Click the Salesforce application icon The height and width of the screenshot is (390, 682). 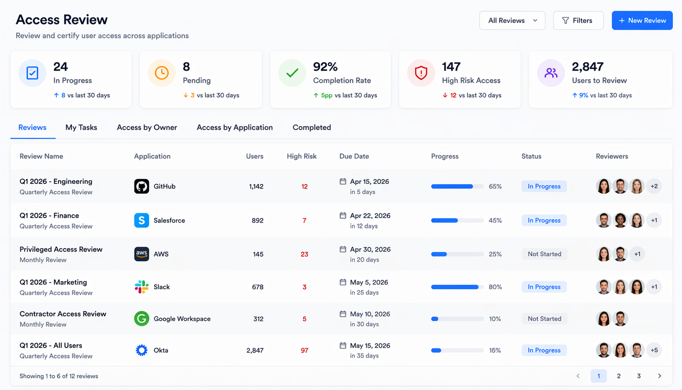point(141,220)
